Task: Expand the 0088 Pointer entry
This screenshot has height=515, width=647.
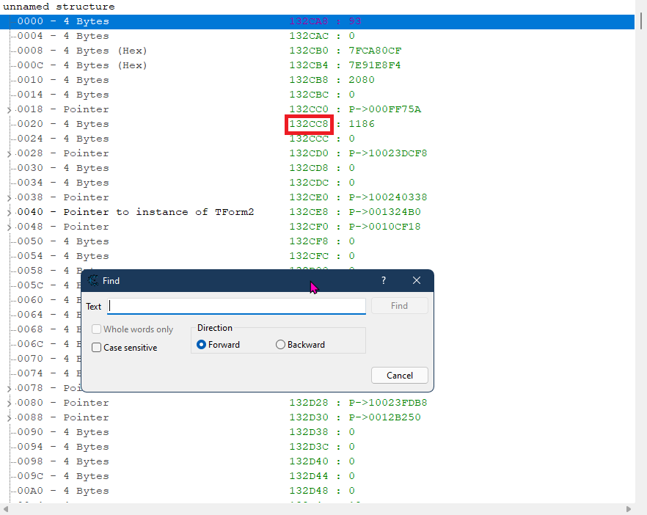Action: tap(8, 417)
